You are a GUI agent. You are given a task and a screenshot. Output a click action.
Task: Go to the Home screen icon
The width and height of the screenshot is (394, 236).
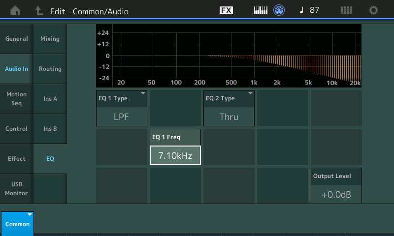[x=15, y=10]
